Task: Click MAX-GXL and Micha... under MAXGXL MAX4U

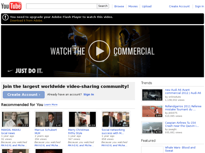Action: coord(14,145)
